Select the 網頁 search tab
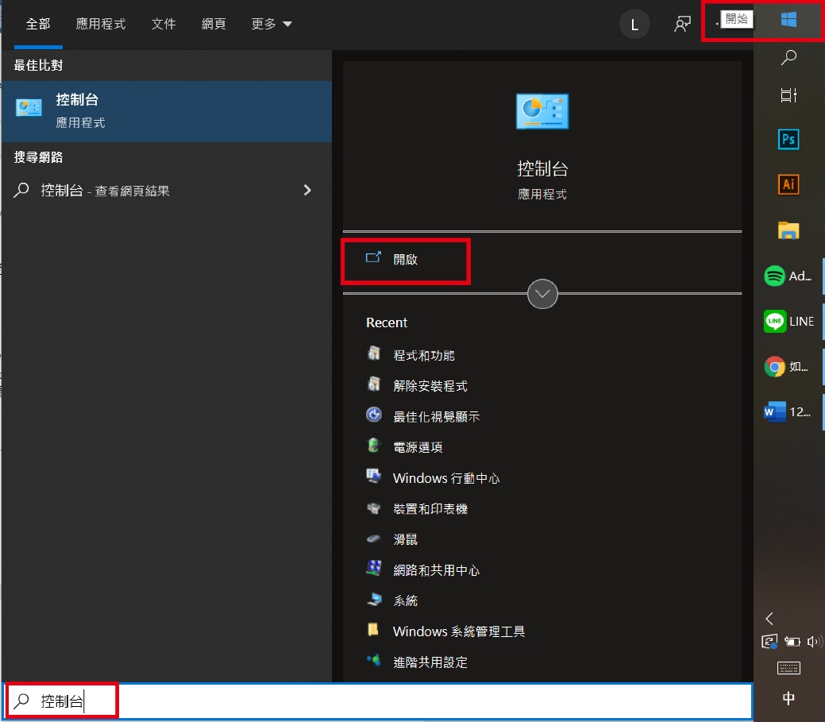Viewport: 825px width, 722px height. tap(214, 24)
